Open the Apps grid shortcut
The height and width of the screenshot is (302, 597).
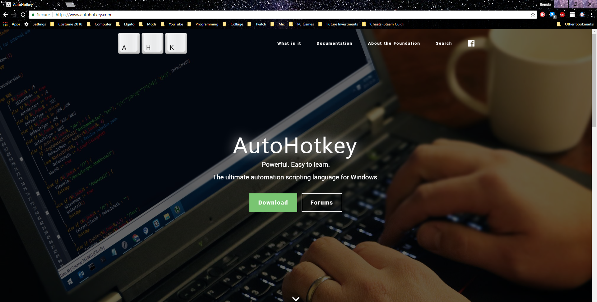tap(12, 24)
